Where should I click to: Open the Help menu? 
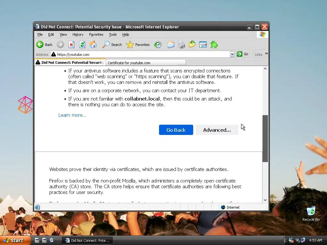tap(125, 34)
